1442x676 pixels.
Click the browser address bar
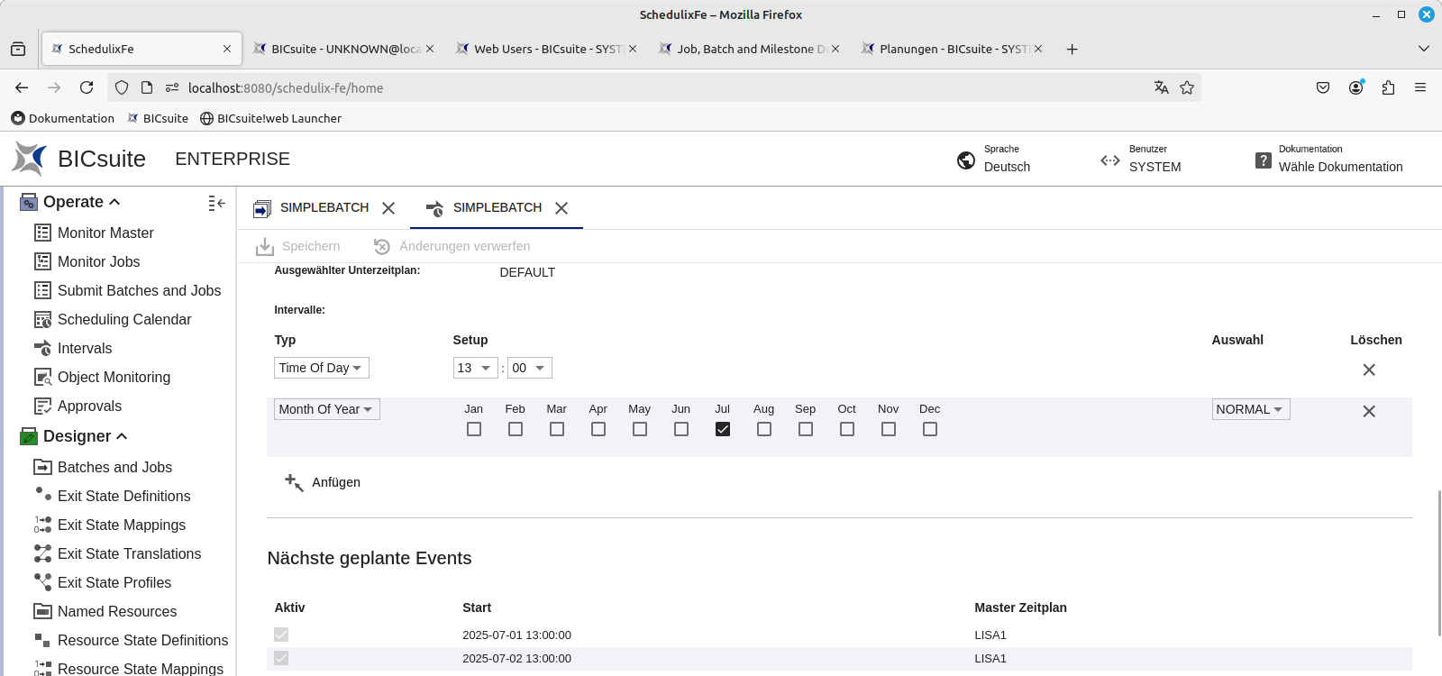(x=631, y=87)
